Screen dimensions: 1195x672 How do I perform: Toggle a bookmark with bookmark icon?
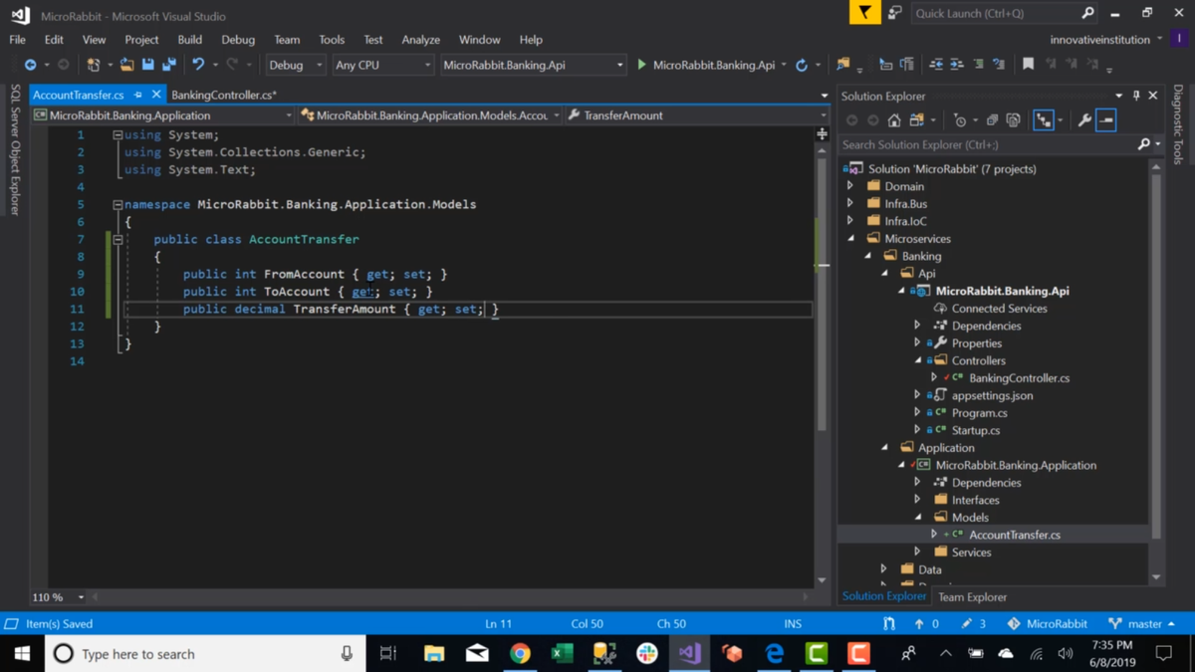1029,65
